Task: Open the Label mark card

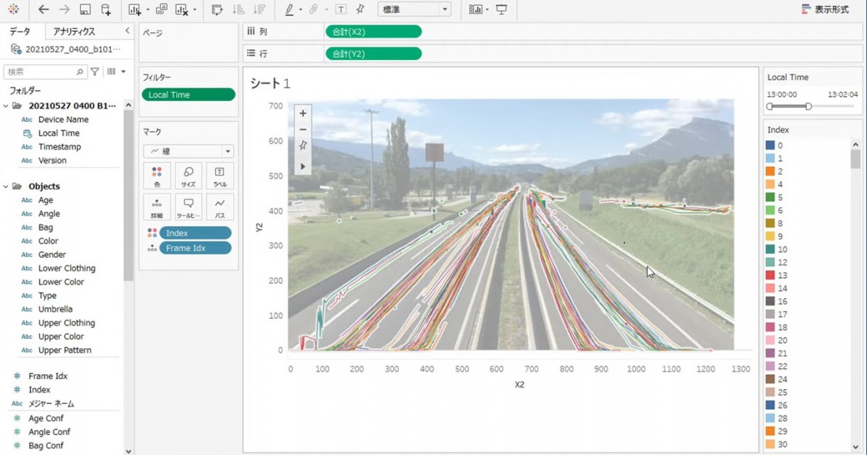Action: point(220,175)
